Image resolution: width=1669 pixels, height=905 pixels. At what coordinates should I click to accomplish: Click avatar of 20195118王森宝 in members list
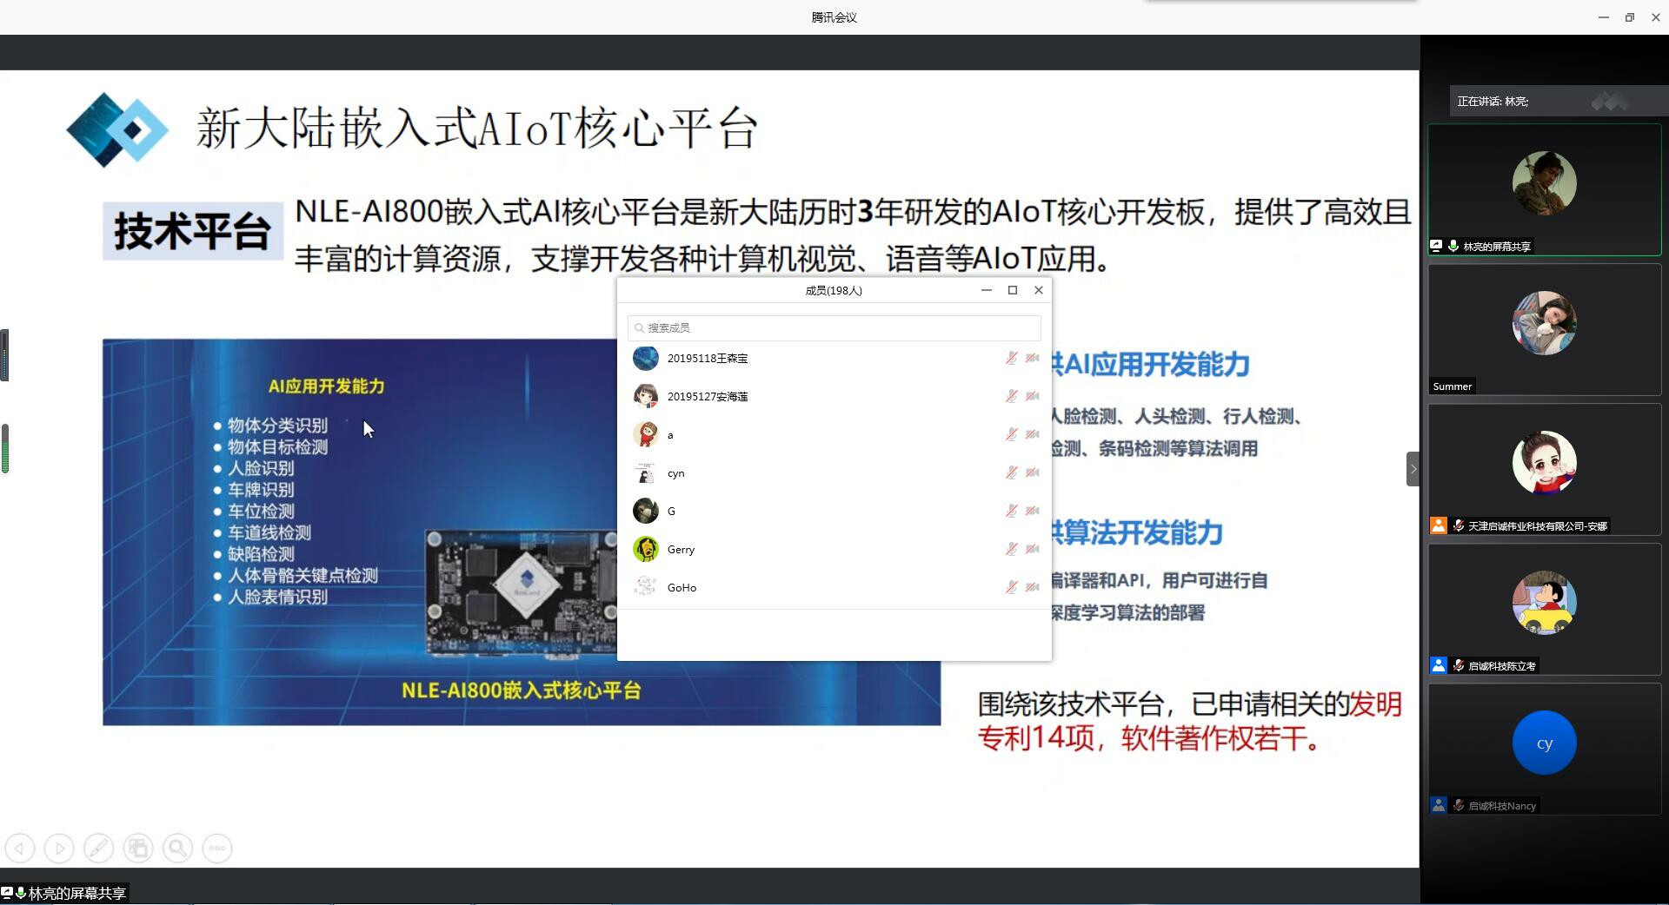[645, 358]
